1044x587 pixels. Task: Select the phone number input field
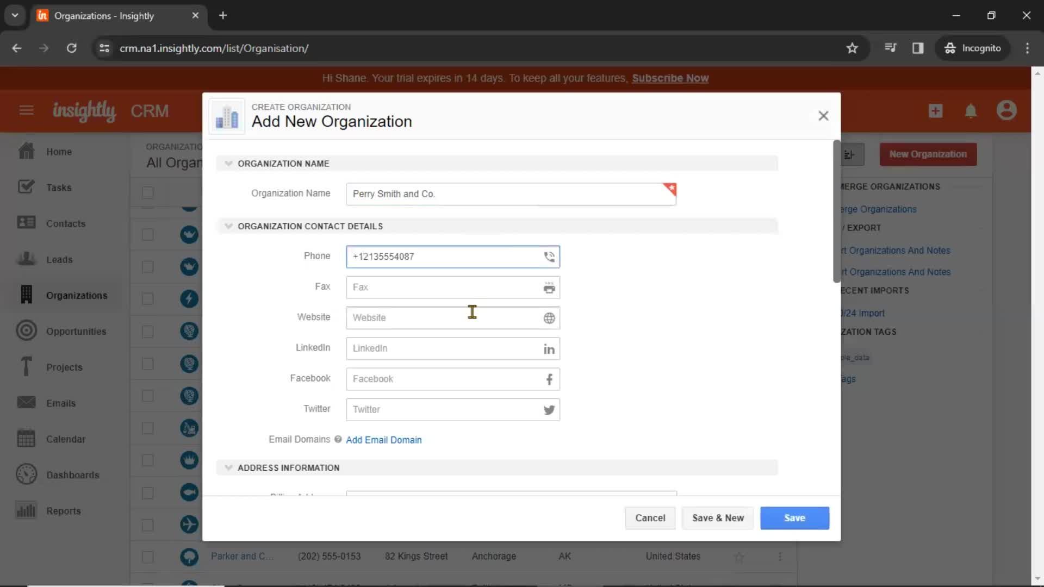click(453, 256)
